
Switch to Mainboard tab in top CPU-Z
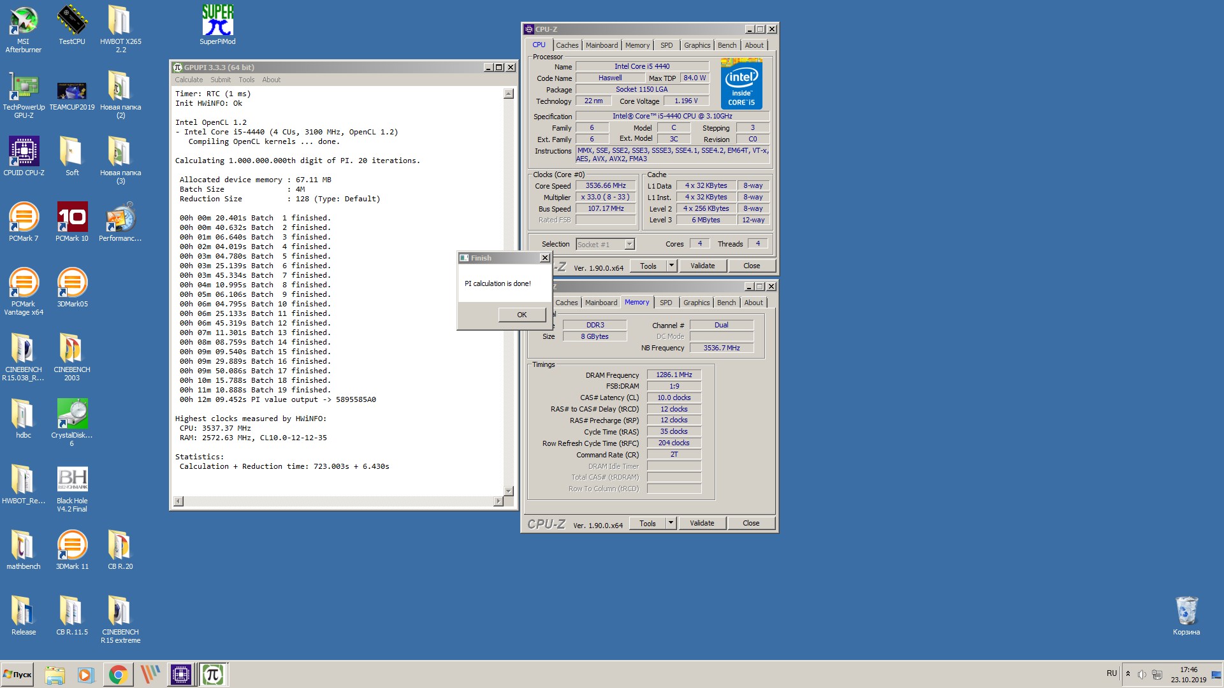click(602, 45)
